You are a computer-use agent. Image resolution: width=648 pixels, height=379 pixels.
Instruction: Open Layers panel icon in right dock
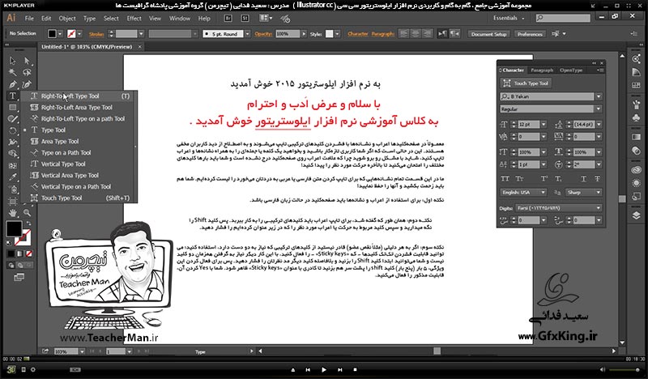[x=637, y=215]
